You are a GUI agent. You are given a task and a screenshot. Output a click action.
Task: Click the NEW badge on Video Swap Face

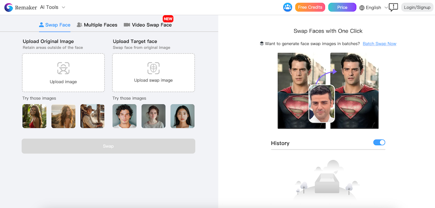(x=168, y=19)
